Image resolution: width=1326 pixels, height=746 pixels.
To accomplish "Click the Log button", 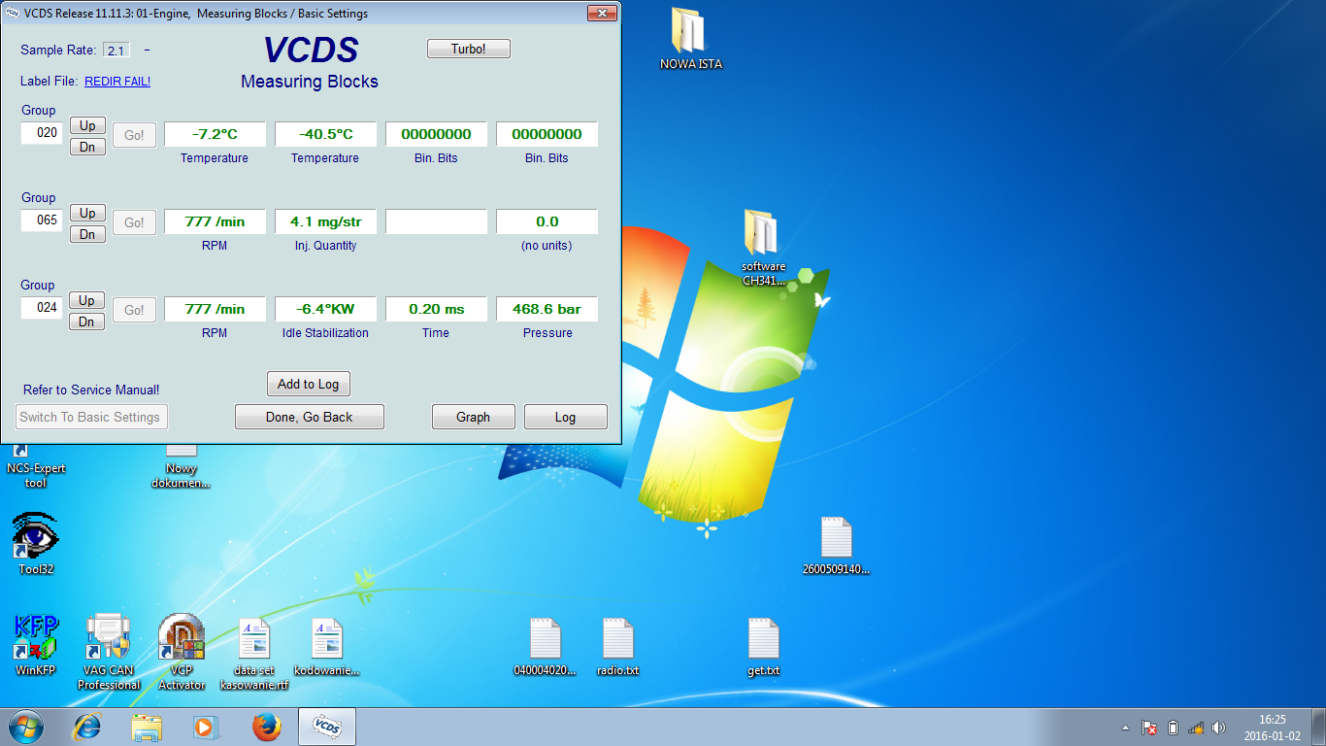I will (565, 417).
